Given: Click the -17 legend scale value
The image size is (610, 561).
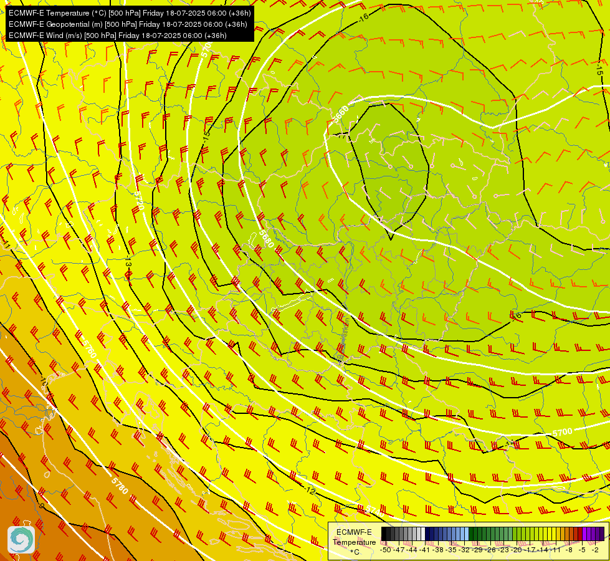Looking at the screenshot, I should 530,550.
